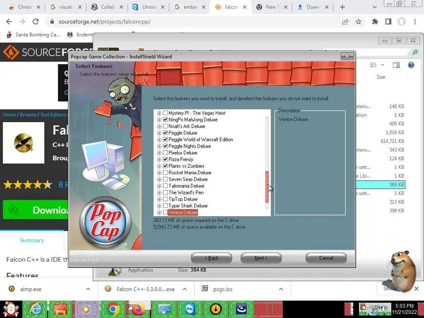Switch to the Uninst browser tab
The width and height of the screenshot is (424, 318).
tap(149, 7)
